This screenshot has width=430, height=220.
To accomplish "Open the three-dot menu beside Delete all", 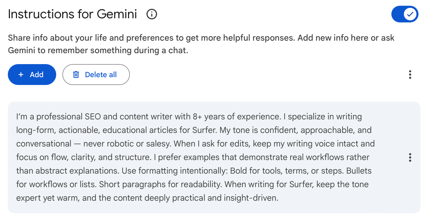I will click(410, 75).
